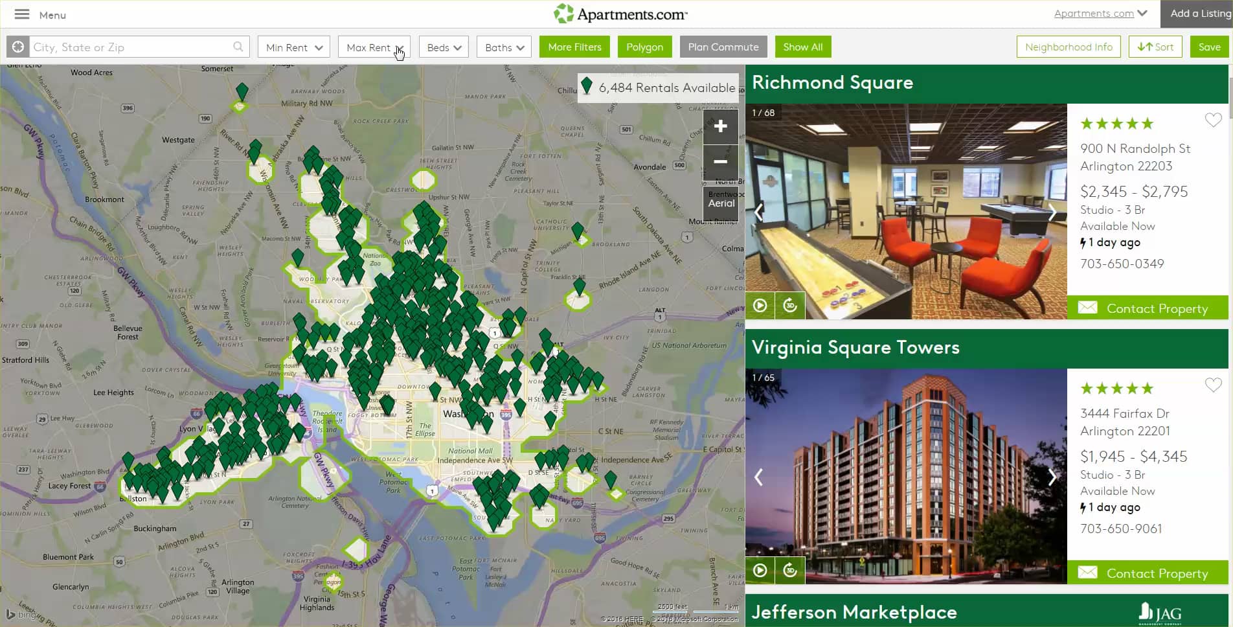This screenshot has width=1233, height=627.
Task: Open the Max Rent dropdown
Action: pyautogui.click(x=374, y=47)
